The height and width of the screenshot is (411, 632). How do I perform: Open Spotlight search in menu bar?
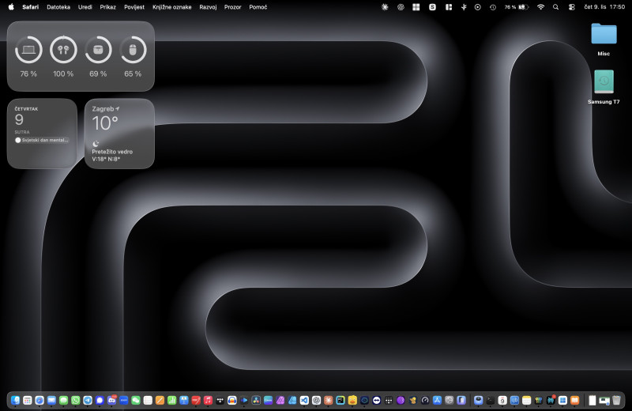click(555, 7)
